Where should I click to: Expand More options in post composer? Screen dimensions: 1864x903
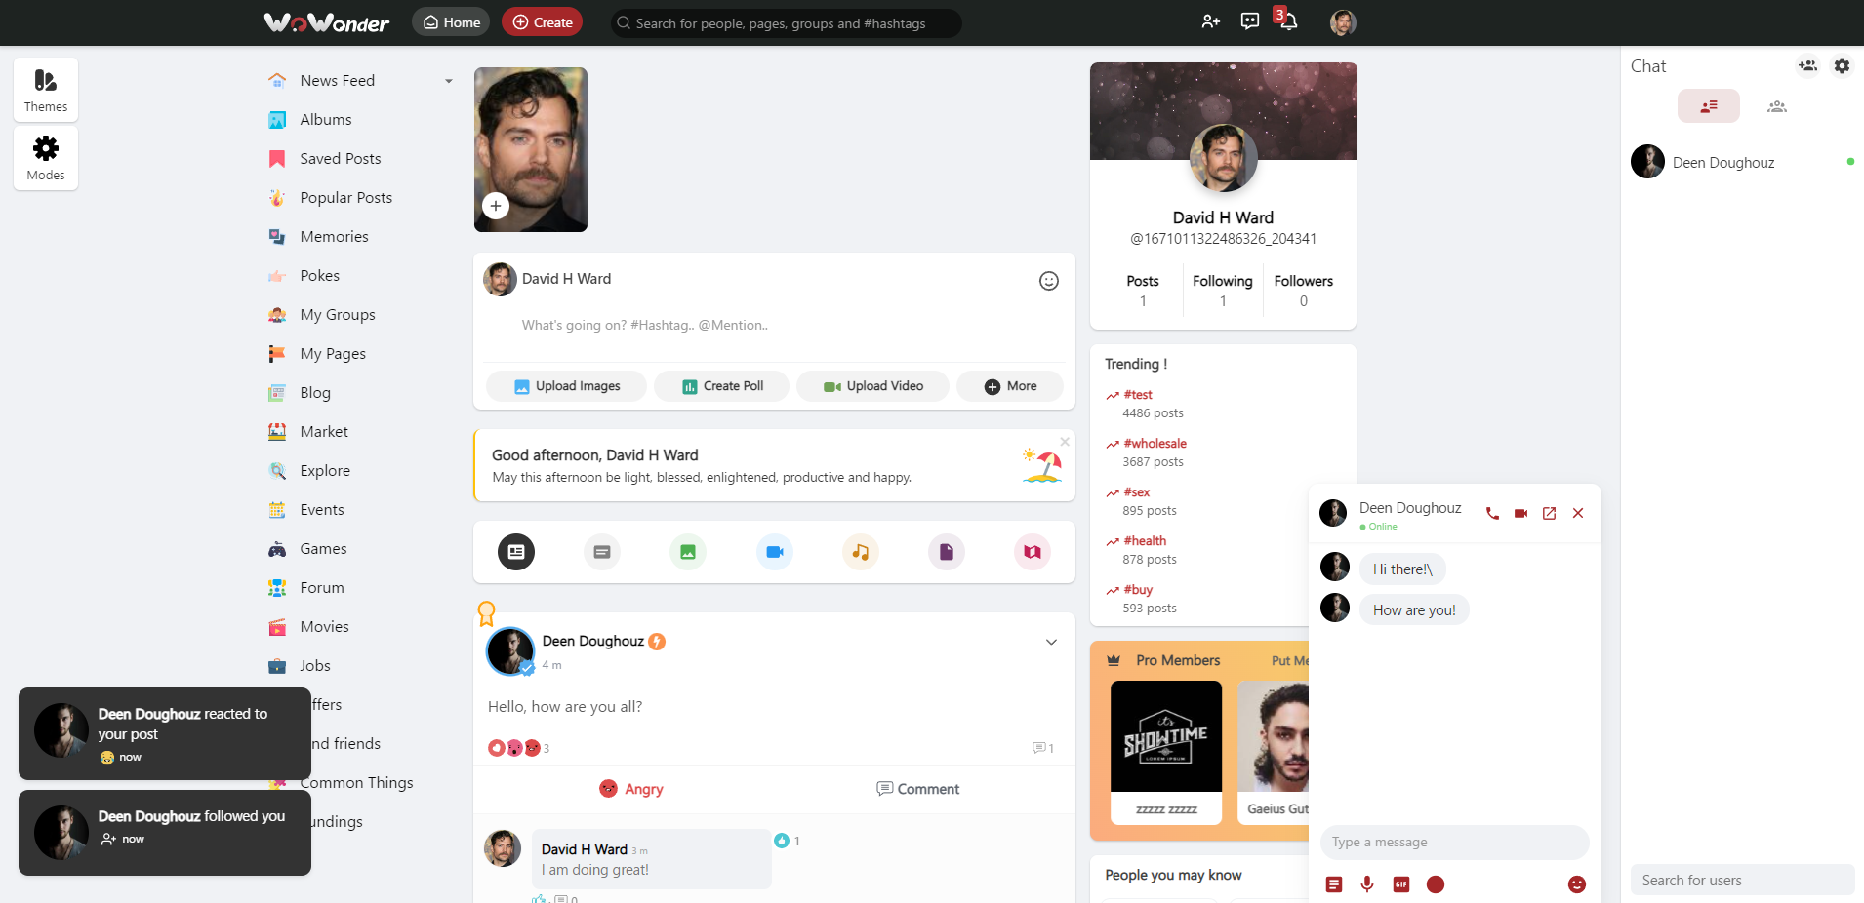pos(1010,386)
